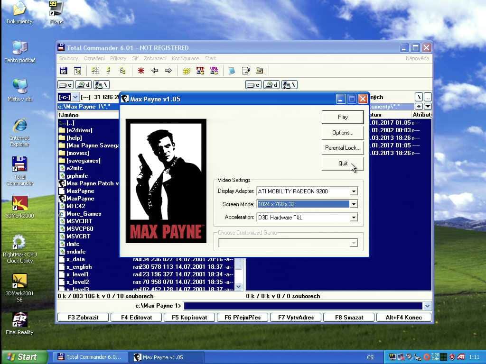Select the x_english file
486x364 pixels.
(x=79, y=267)
